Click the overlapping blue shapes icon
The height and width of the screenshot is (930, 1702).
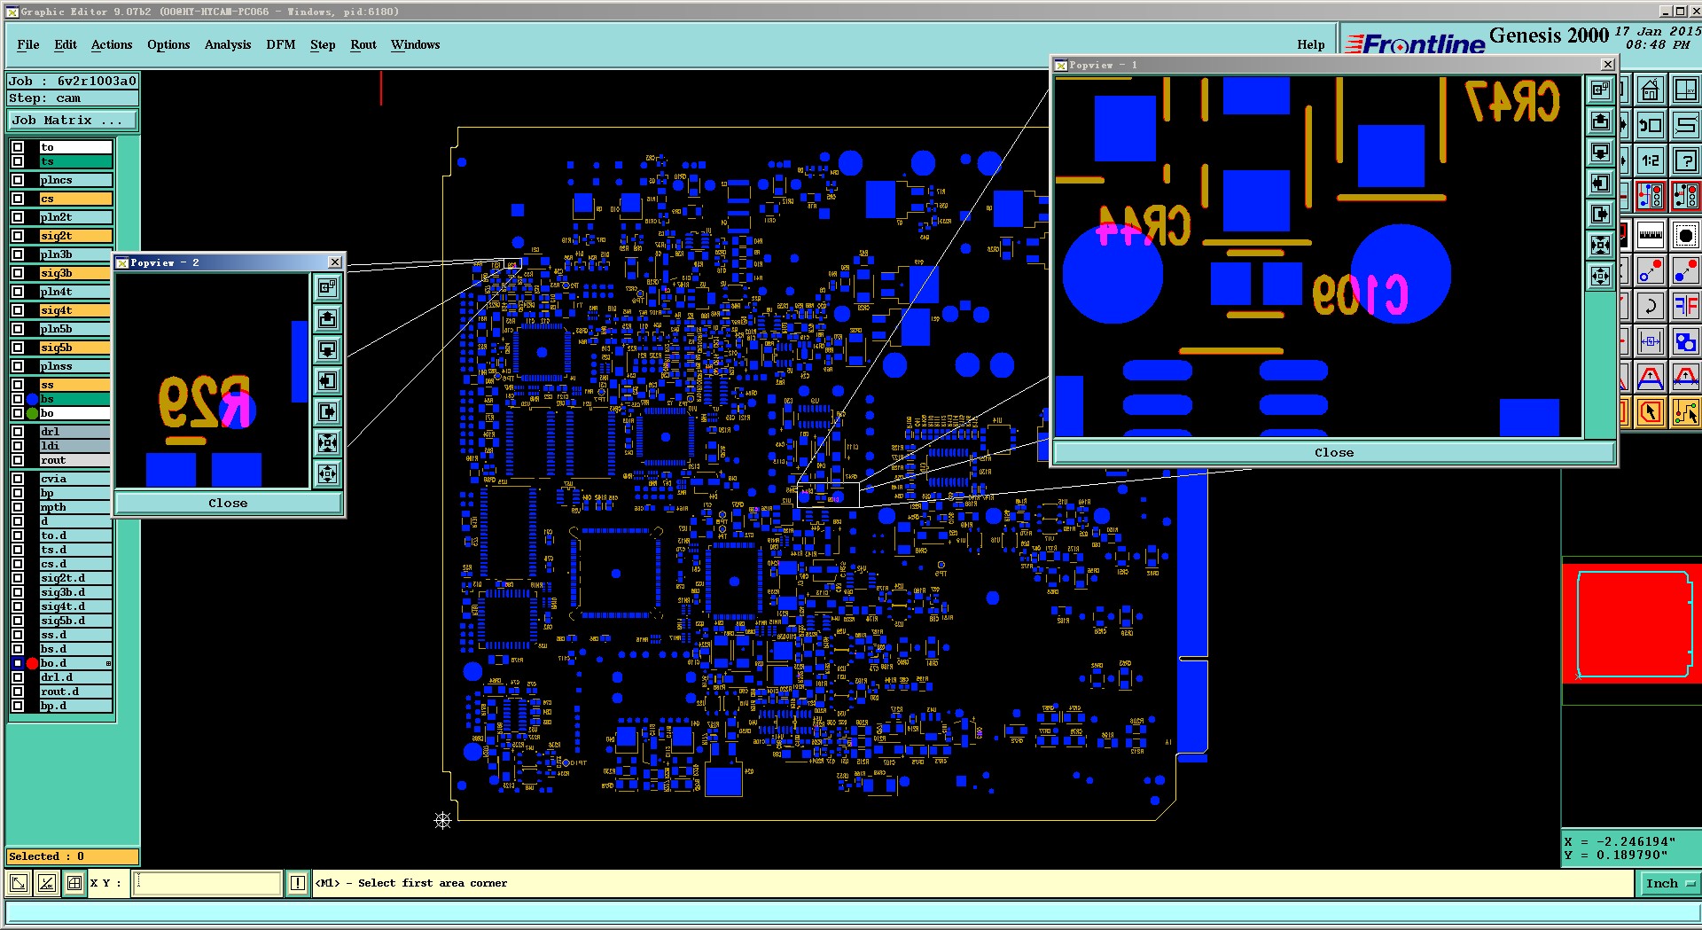pyautogui.click(x=1684, y=341)
